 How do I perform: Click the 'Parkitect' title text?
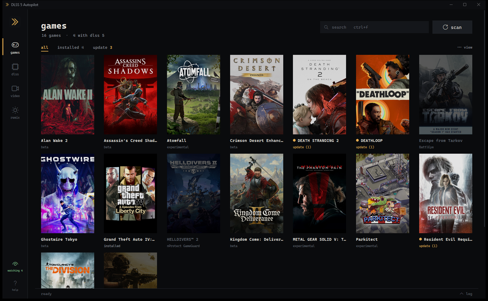[367, 239]
